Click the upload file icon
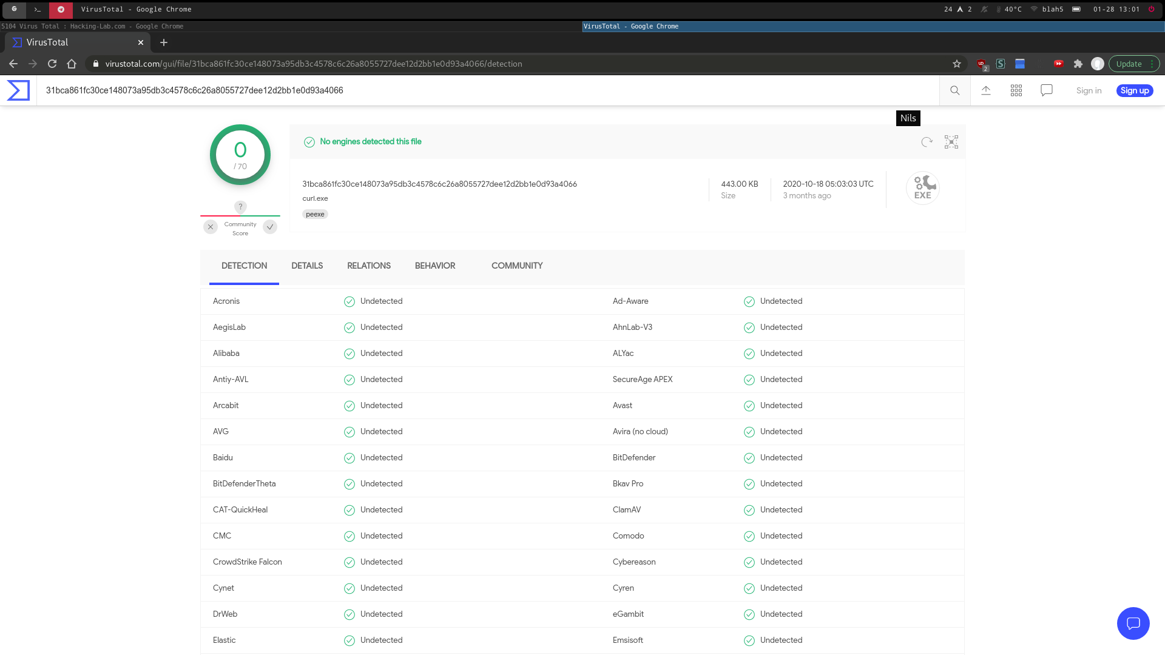This screenshot has width=1165, height=655. click(986, 90)
